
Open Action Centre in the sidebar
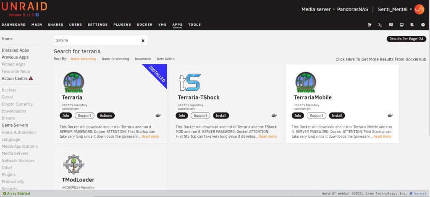tap(15, 79)
